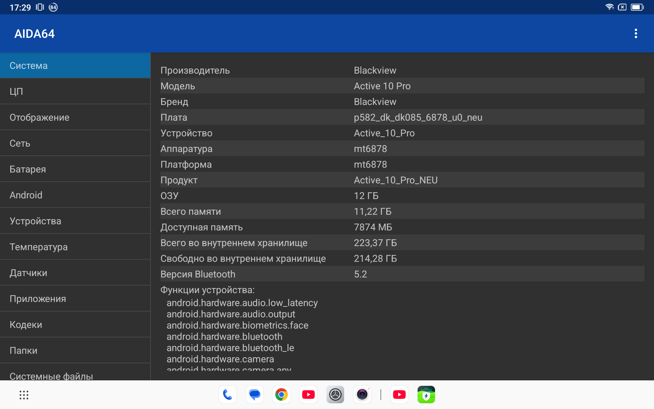Image resolution: width=654 pixels, height=409 pixels.
Task: Go to the Батарея section
Action: 75,169
